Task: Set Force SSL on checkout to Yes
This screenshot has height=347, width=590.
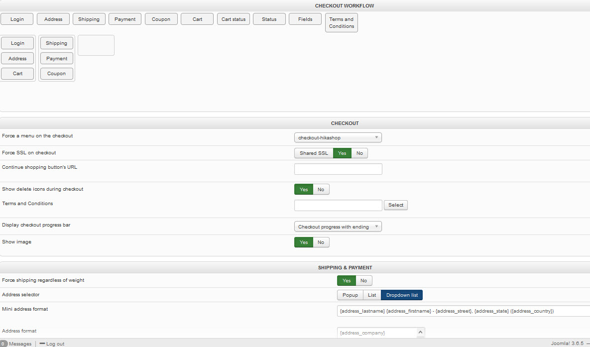Action: pos(342,153)
